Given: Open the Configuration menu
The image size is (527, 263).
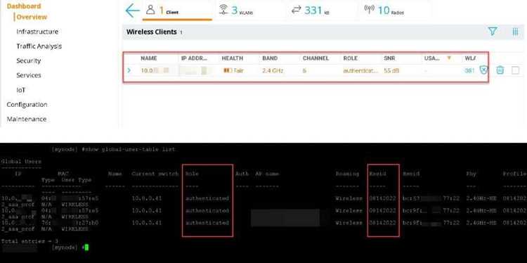Looking at the screenshot, I should tap(27, 105).
